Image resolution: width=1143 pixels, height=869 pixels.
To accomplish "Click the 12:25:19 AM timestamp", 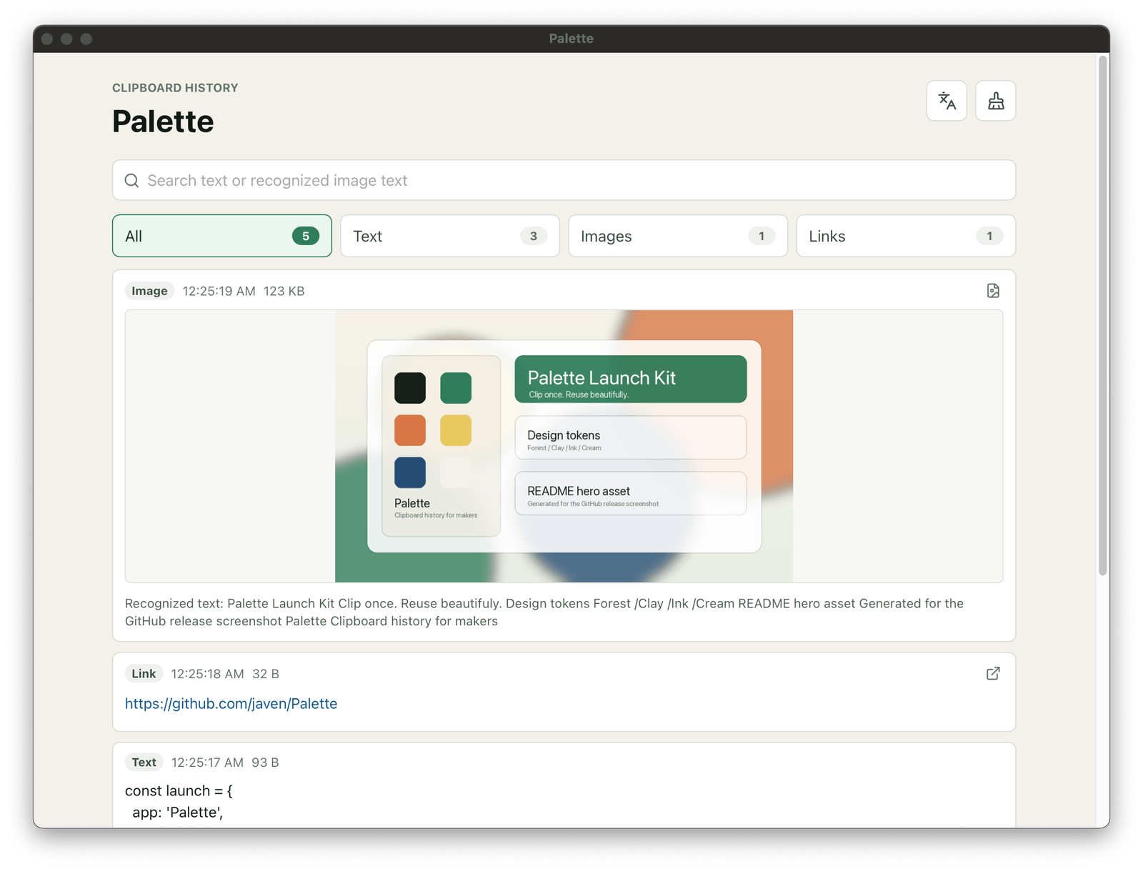I will coord(219,292).
